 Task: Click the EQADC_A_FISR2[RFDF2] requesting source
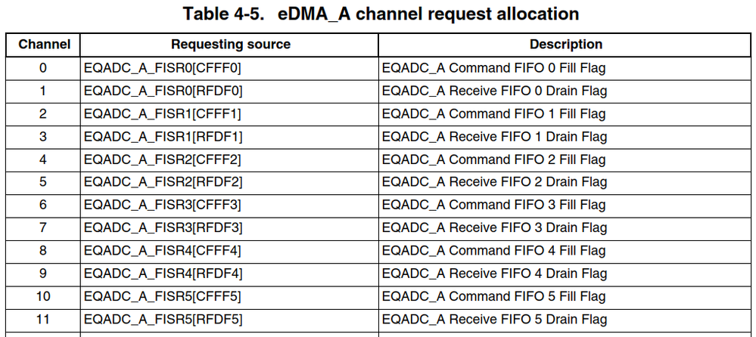point(163,182)
